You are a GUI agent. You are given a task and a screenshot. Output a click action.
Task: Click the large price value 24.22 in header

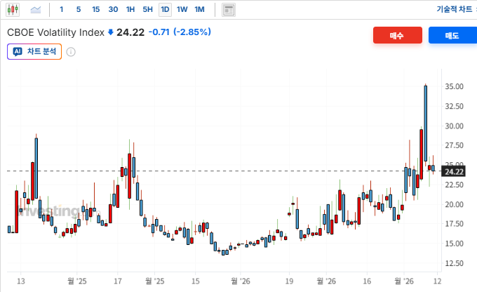130,32
